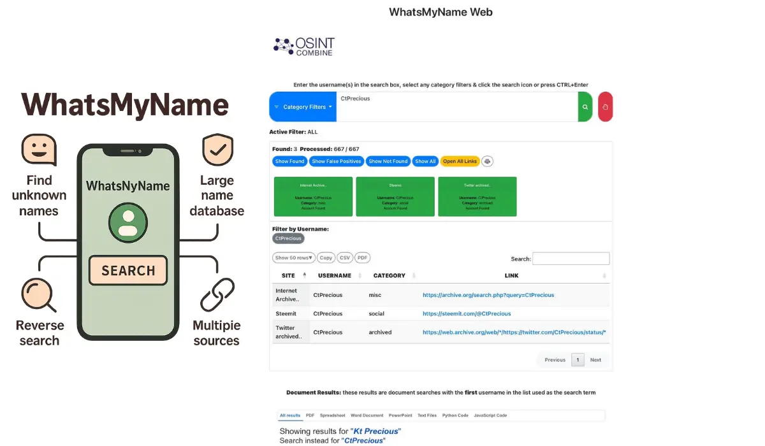
Task: Click Search instead for CtPrecious link
Action: pyautogui.click(x=364, y=440)
